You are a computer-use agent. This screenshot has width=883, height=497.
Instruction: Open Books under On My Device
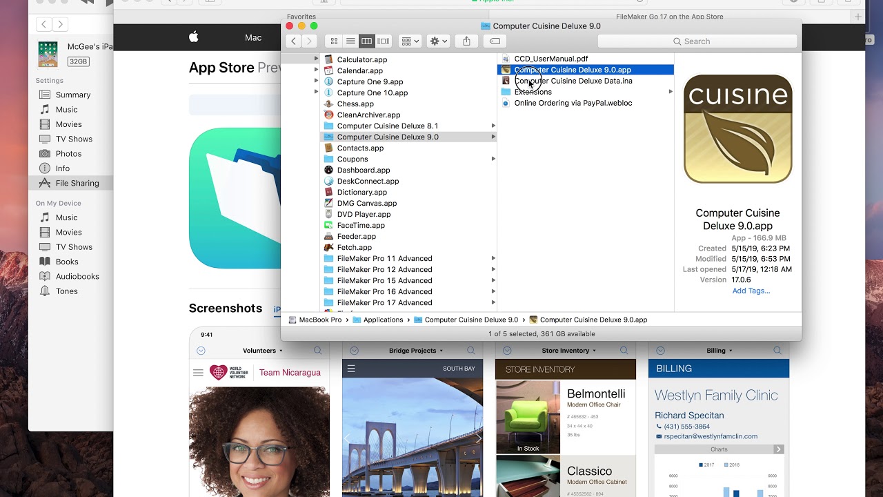click(x=67, y=262)
